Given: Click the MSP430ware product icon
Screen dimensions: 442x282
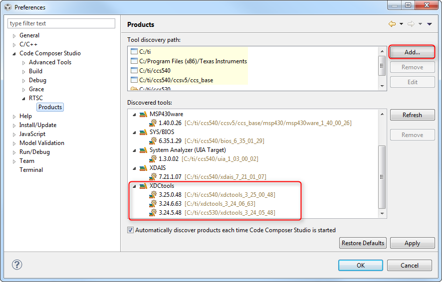Looking at the screenshot, I should coord(143,114).
